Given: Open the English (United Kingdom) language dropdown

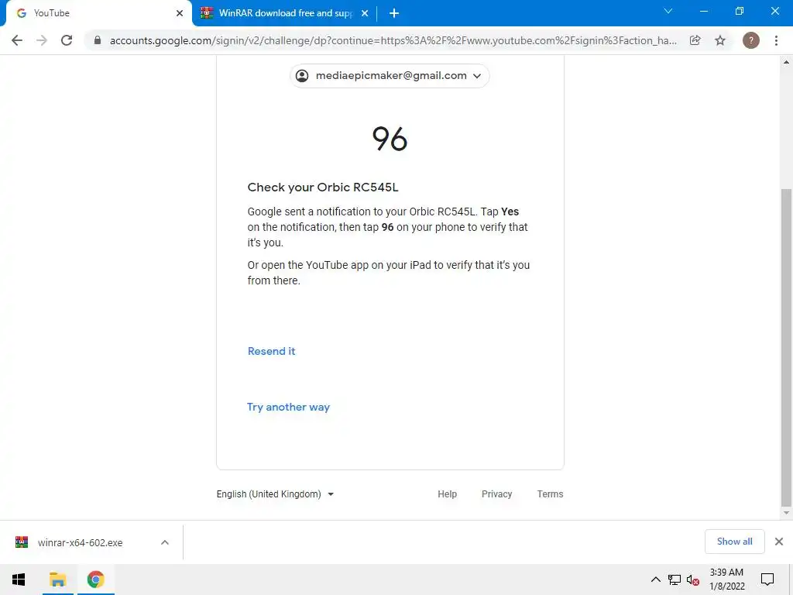Looking at the screenshot, I should (x=275, y=494).
